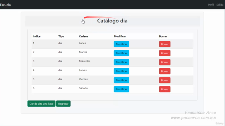
Task: Click index 4 in the table
Action: [x=34, y=70]
